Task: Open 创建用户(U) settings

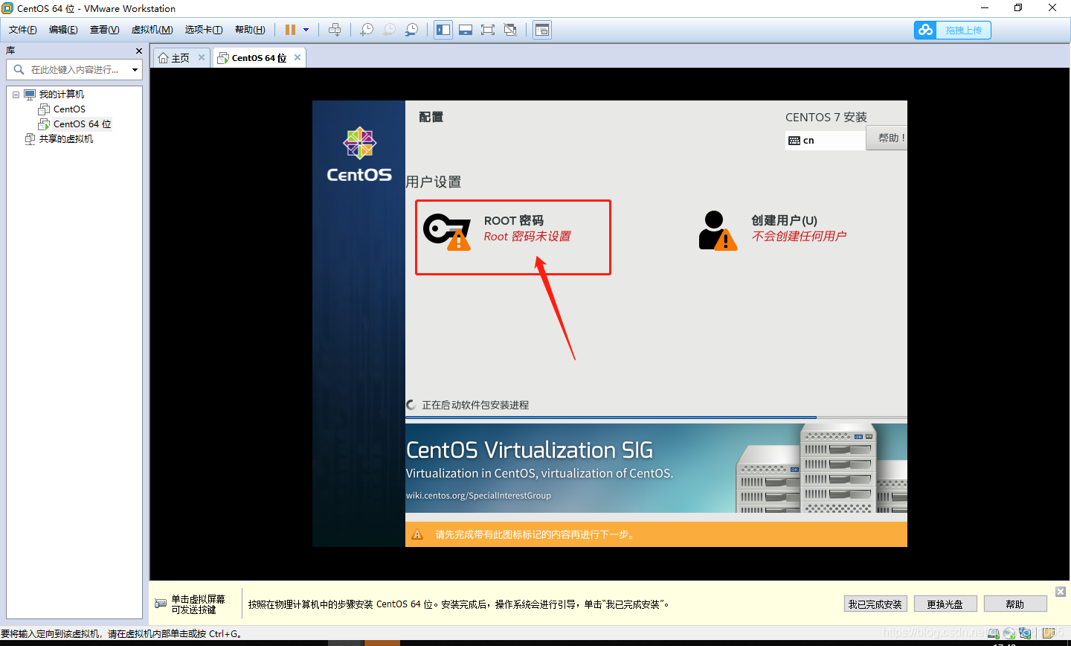Action: 773,229
